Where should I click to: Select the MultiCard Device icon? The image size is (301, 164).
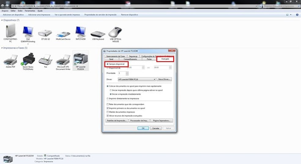[63, 34]
